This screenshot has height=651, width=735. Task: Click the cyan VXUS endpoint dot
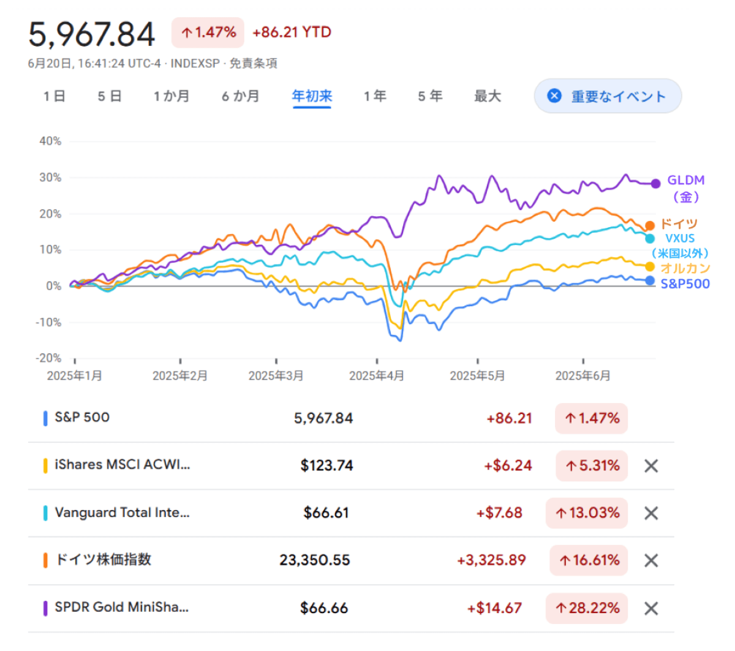tap(650, 239)
